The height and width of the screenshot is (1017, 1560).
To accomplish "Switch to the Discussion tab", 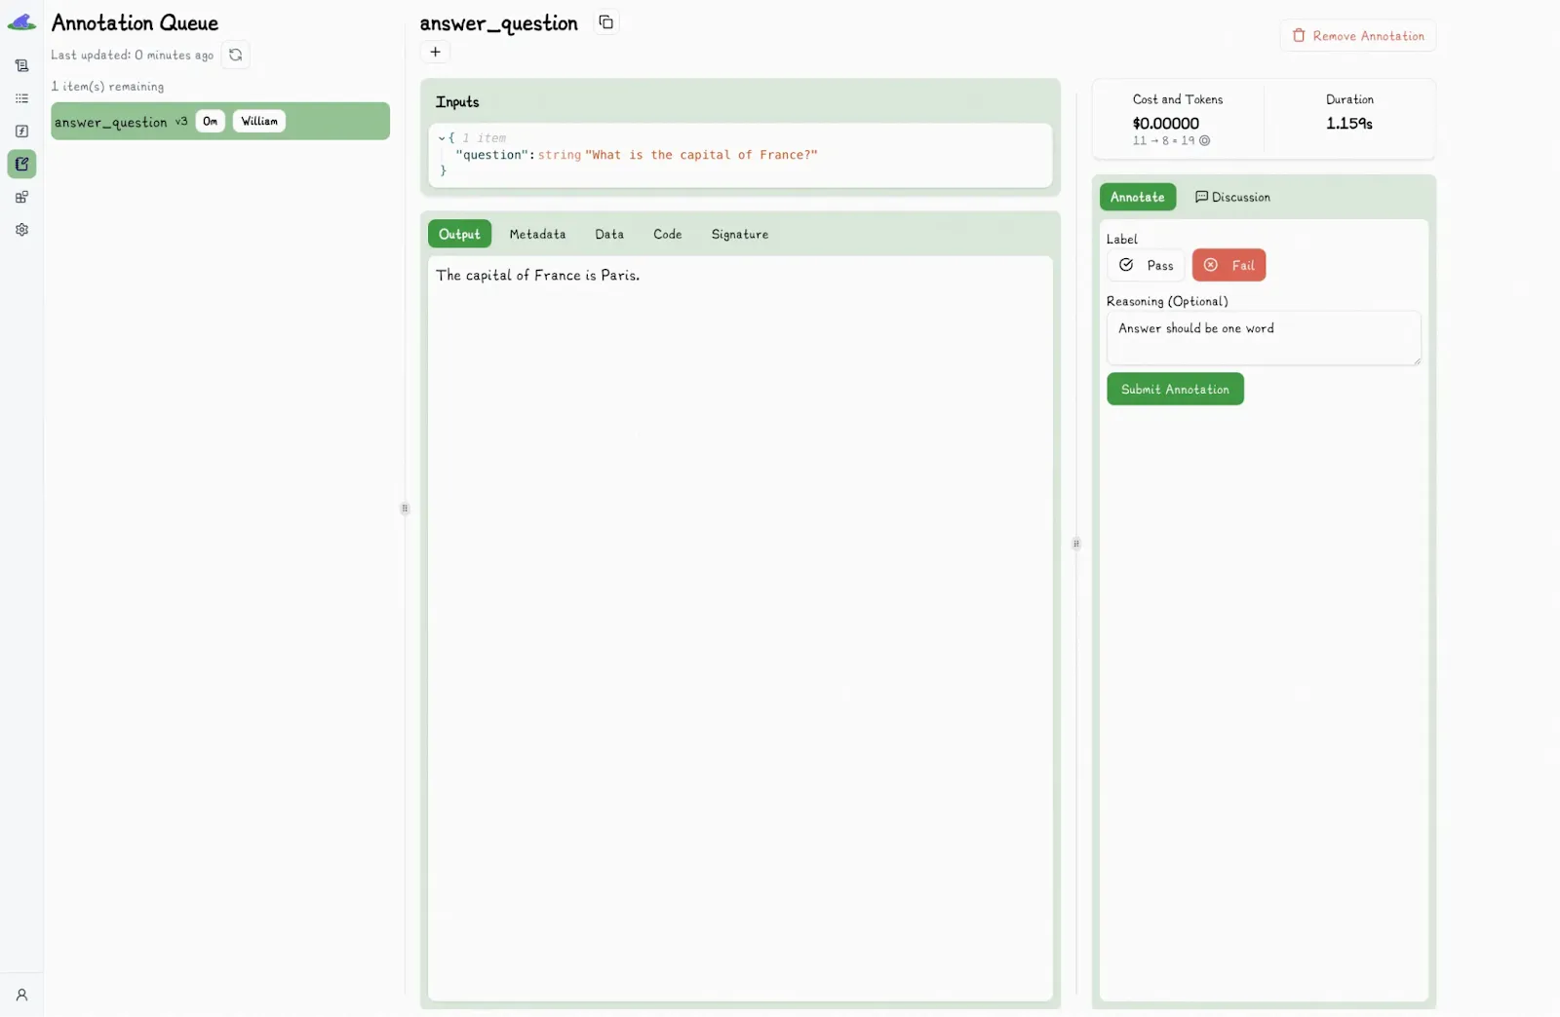I will (x=1231, y=197).
